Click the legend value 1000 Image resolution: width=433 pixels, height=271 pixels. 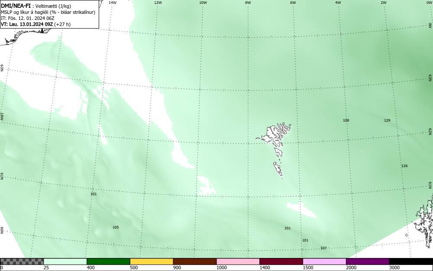[221, 268]
